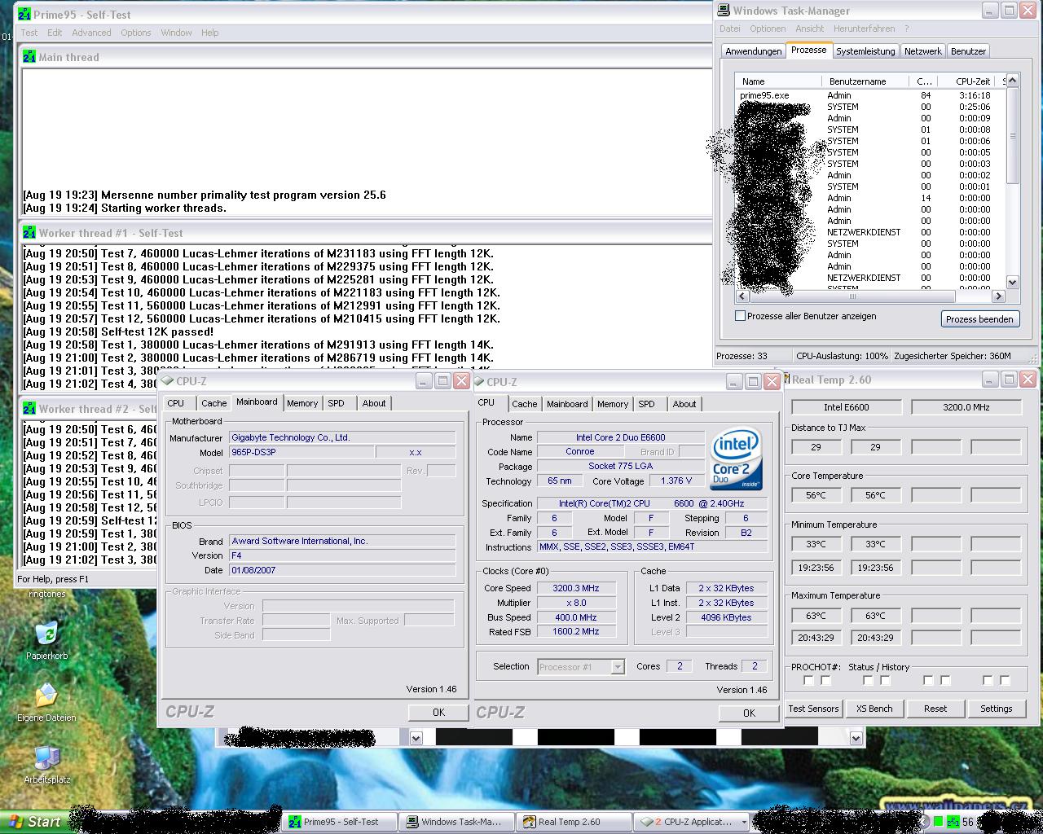Open the Optionen menu in Task-Manager
The width and height of the screenshot is (1043, 834).
768,29
